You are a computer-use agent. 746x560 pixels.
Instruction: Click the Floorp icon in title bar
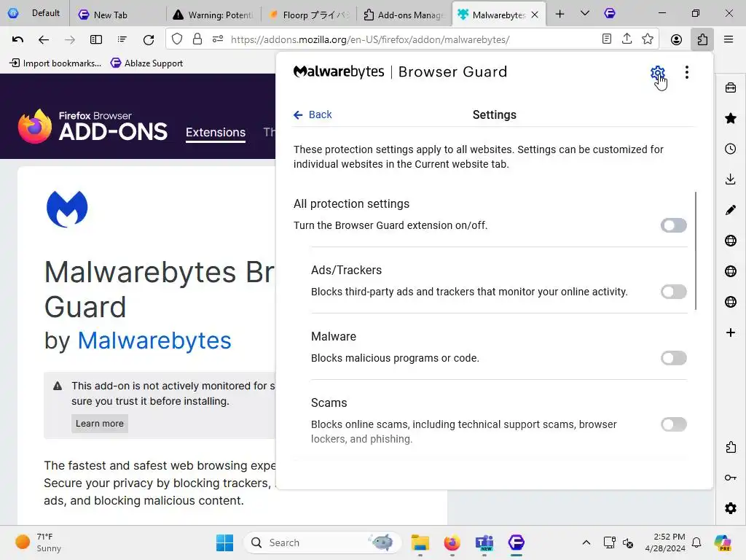[610, 13]
